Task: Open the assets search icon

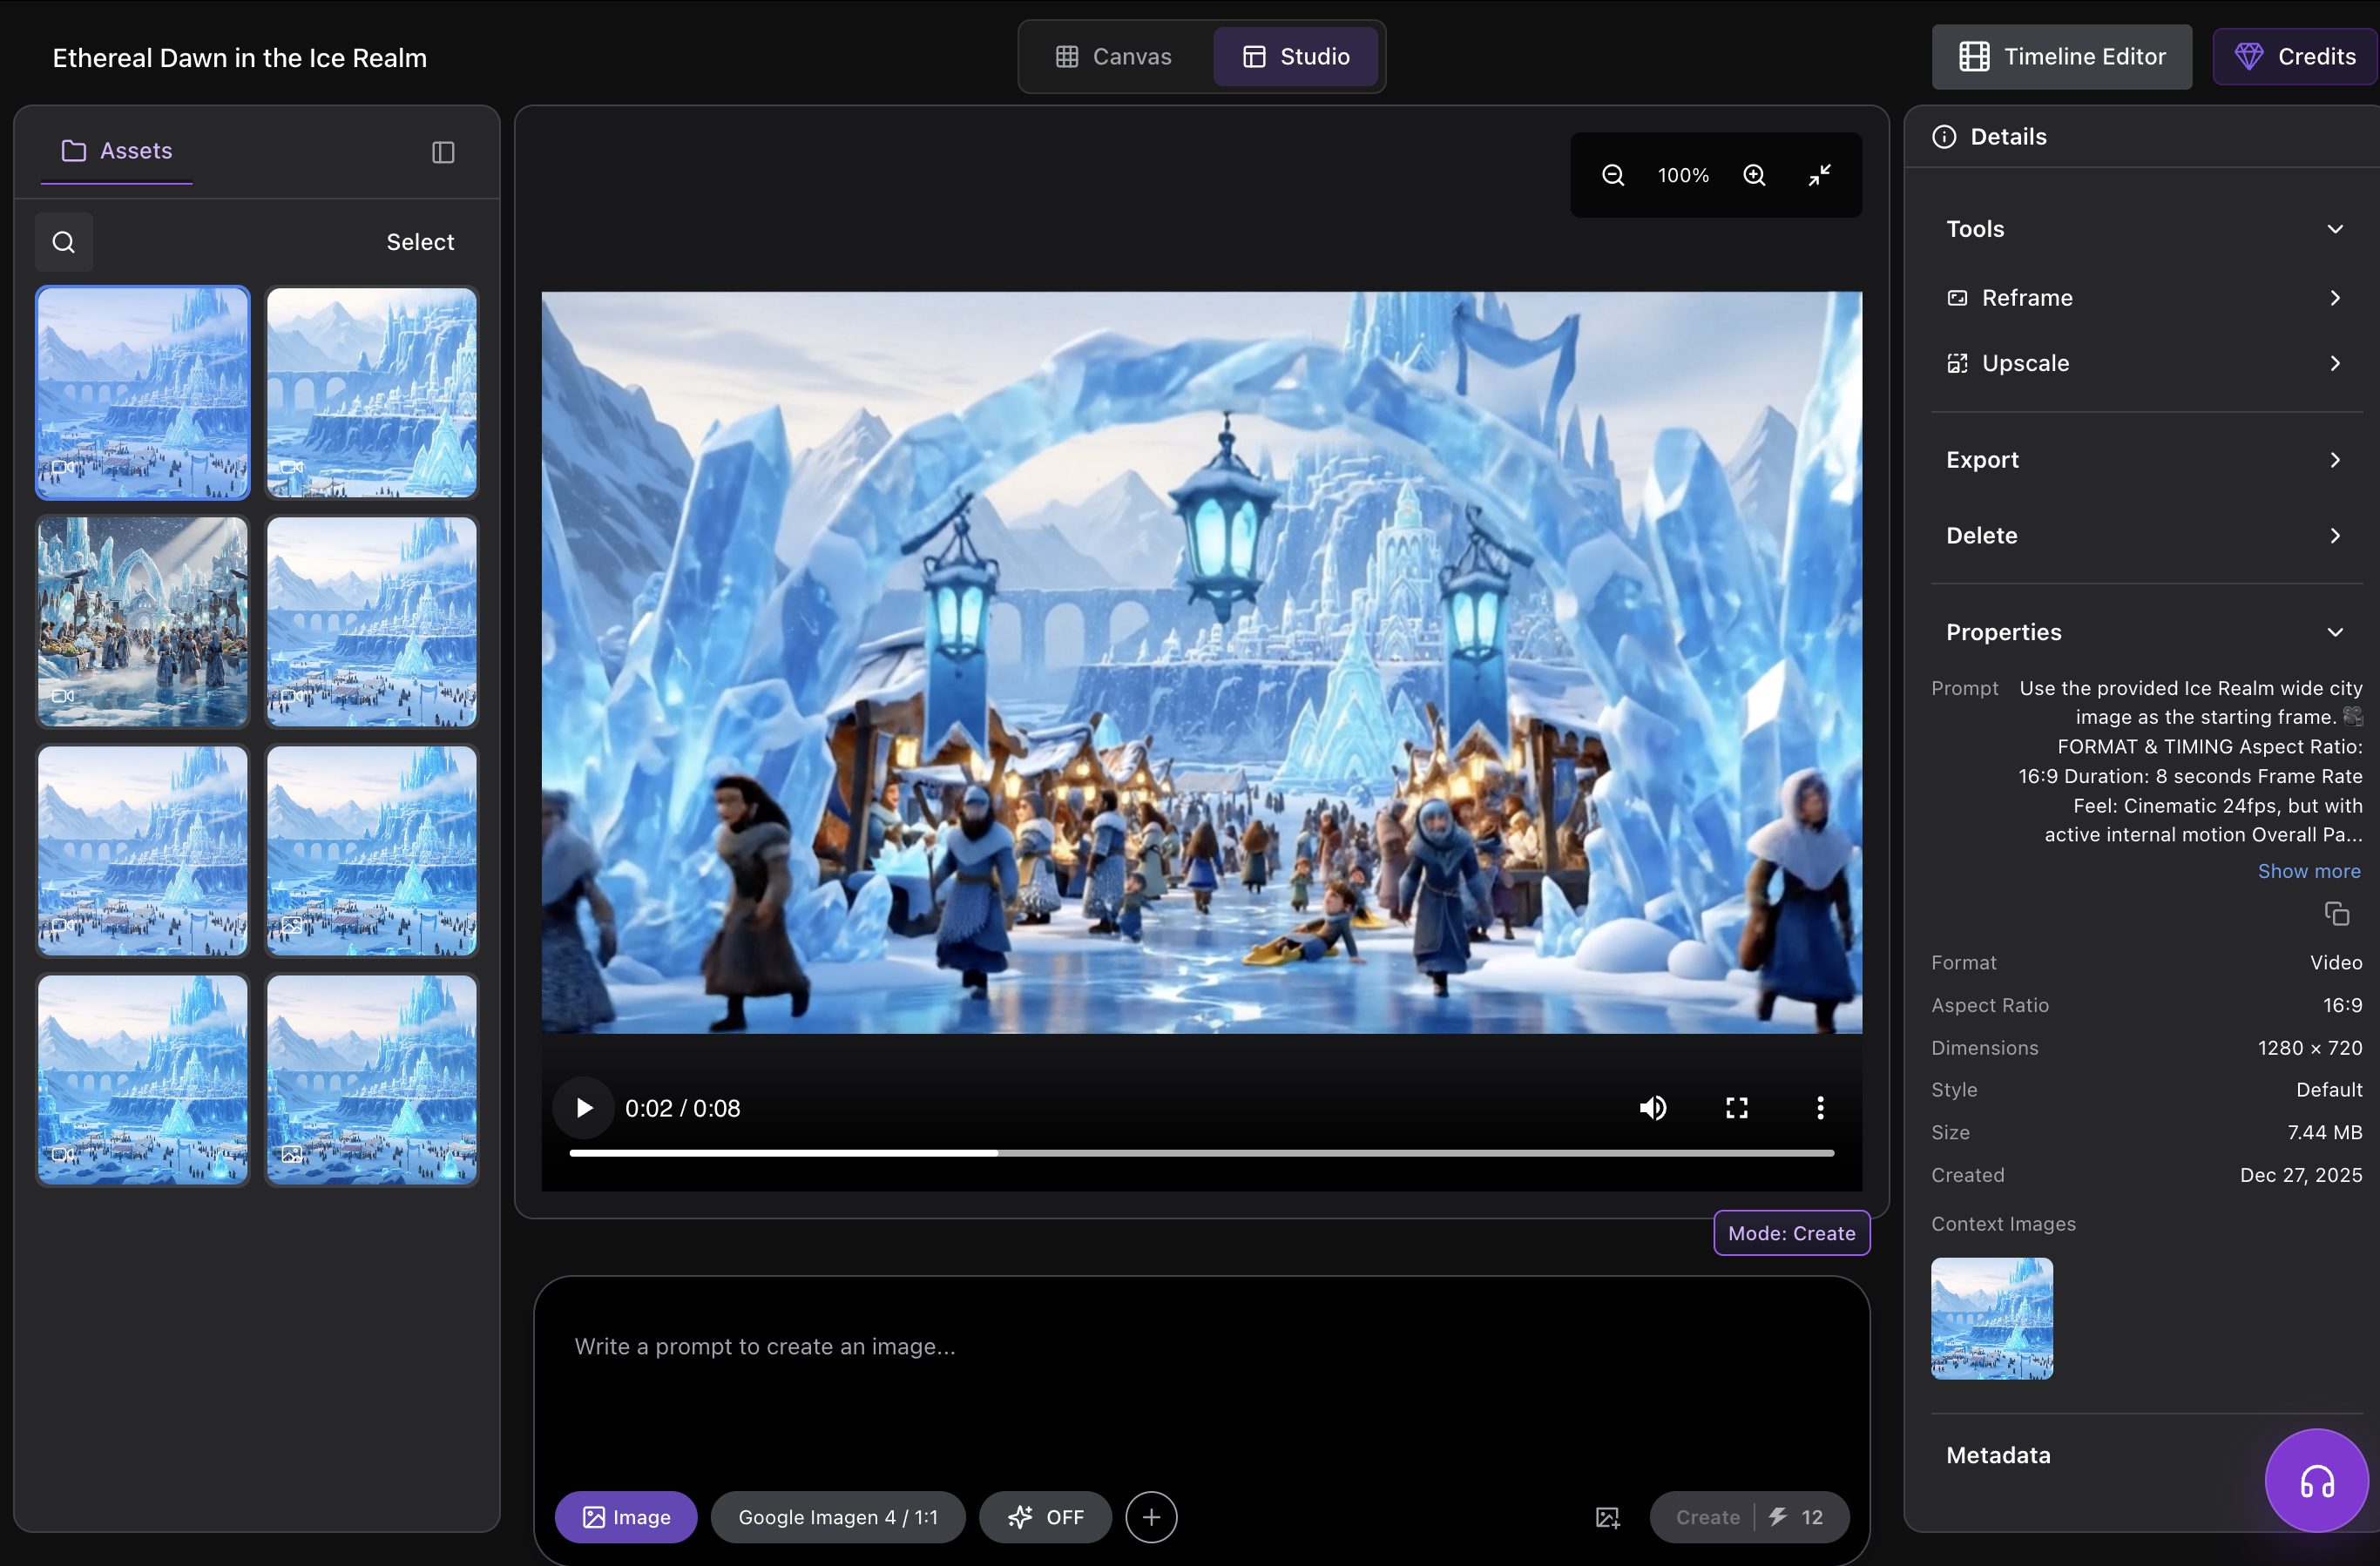Action: (64, 242)
